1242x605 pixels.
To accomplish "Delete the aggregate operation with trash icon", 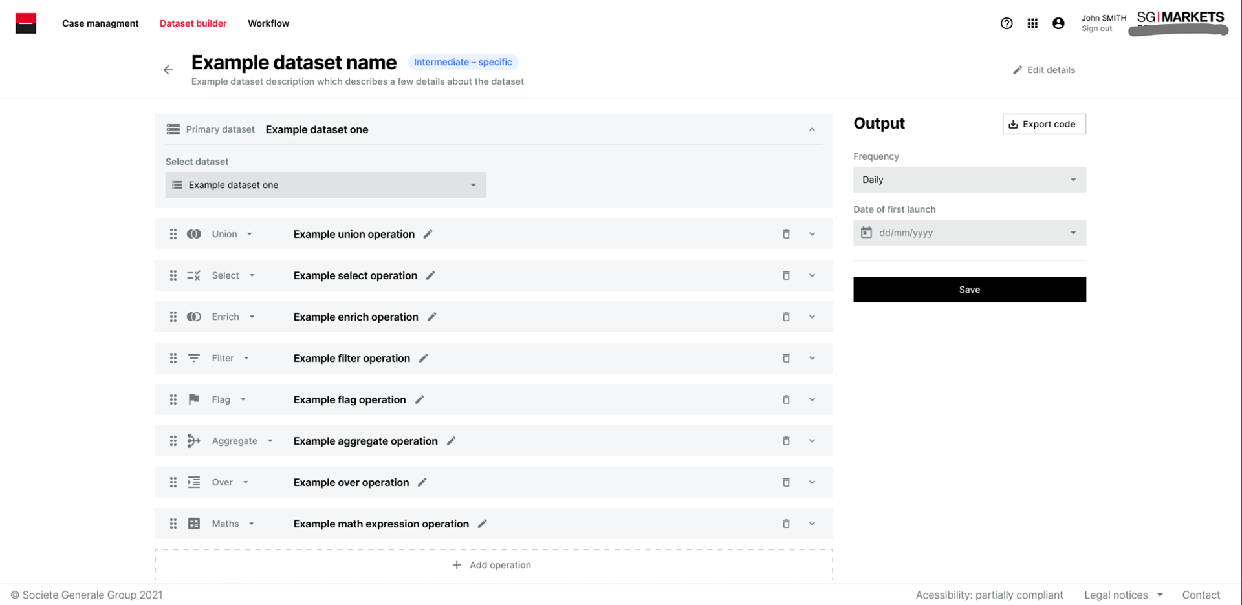I will [786, 441].
